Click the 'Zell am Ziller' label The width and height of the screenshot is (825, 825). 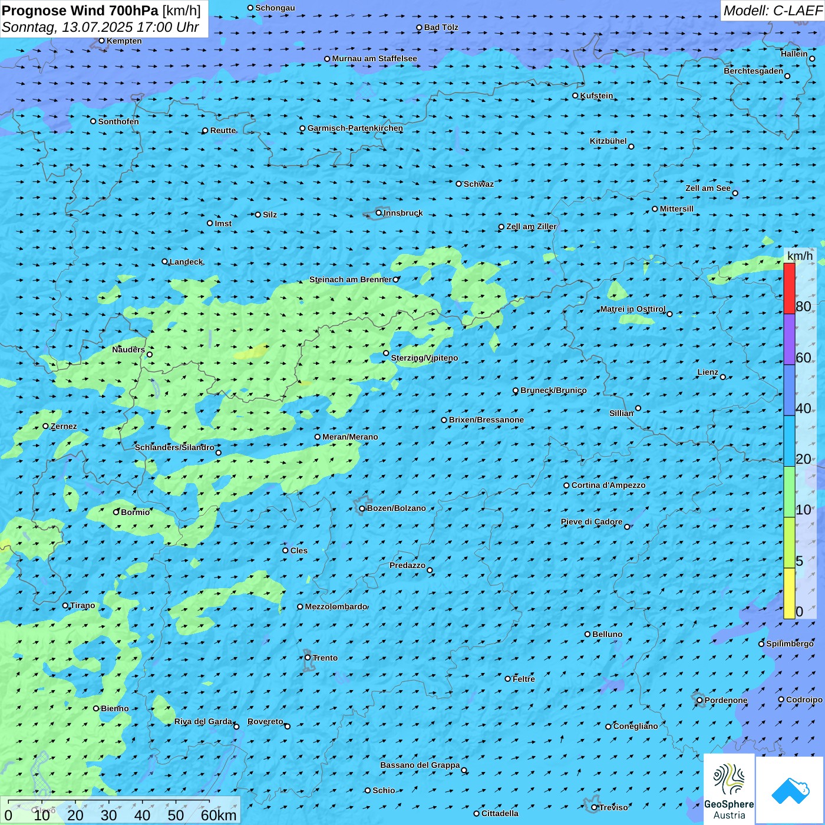tap(532, 226)
